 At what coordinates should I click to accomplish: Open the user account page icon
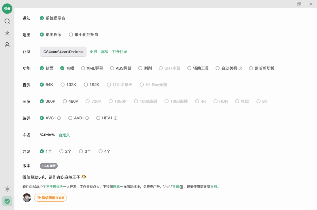[7, 45]
